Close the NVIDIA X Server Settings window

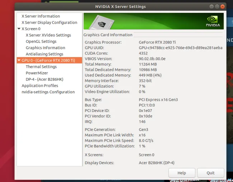tap(223, 6)
